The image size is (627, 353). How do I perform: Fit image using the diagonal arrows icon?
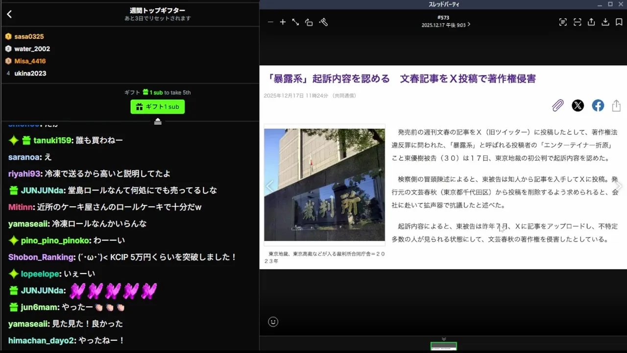pyautogui.click(x=295, y=22)
